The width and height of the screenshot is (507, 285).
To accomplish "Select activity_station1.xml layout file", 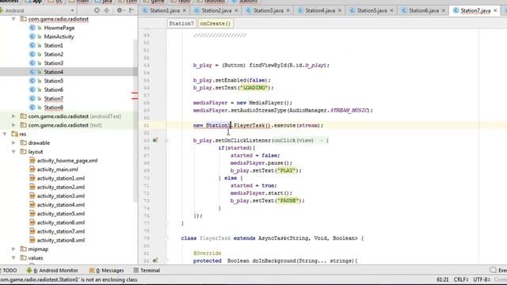I will (x=61, y=178).
